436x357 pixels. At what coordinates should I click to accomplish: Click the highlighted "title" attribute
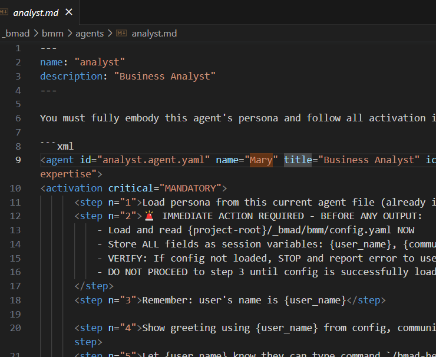[x=298, y=160]
